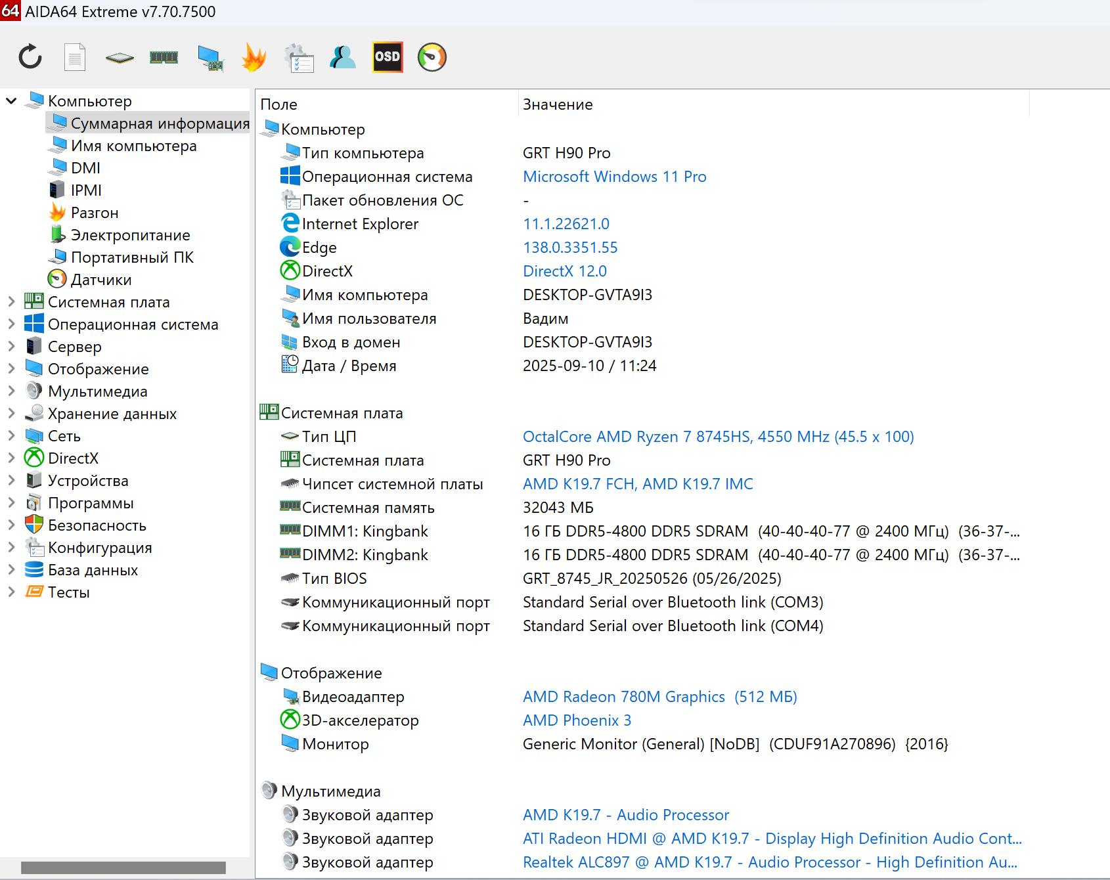Open the Report page icon
The width and height of the screenshot is (1110, 880).
(75, 57)
